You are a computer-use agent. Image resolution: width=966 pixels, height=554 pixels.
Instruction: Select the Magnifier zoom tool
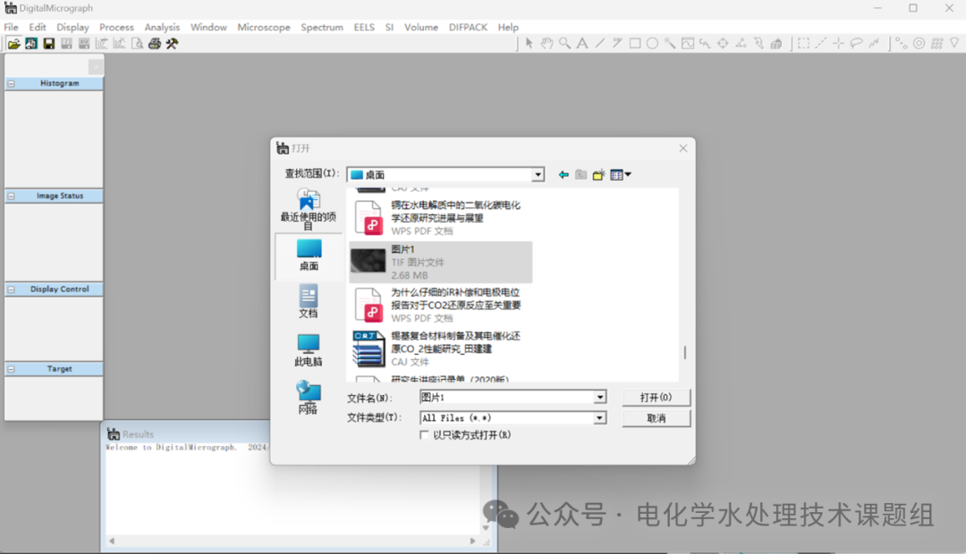point(564,43)
